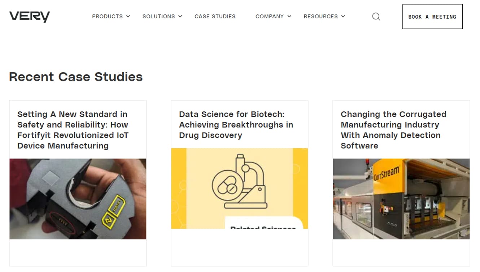Image resolution: width=480 pixels, height=272 pixels.
Task: Open the Fortifyit IoT case study title
Action: coord(73,130)
